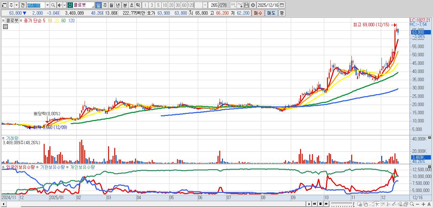This screenshot has width=433, height=208.
Task: Click the letter A text tool icon
Action: (x=429, y=204)
